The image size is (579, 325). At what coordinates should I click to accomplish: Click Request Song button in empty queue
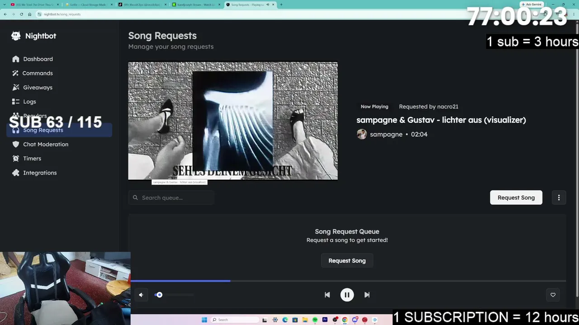(x=347, y=261)
